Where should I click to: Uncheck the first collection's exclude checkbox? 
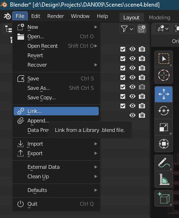123,49
